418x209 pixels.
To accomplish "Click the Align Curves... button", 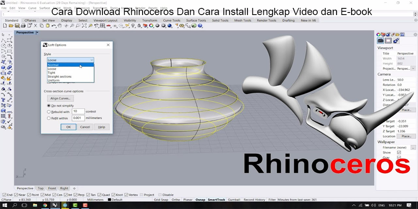I will (x=60, y=98).
